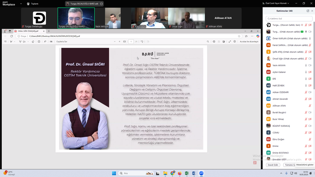Open browser profile icon
The height and width of the screenshot is (177, 315).
pyautogui.click(x=5, y=31)
